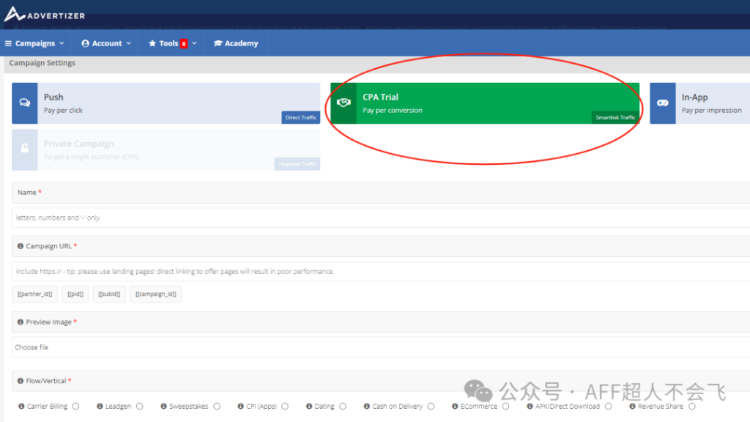Insert the [[campaign_id]] token button
750x422 pixels.
click(156, 294)
